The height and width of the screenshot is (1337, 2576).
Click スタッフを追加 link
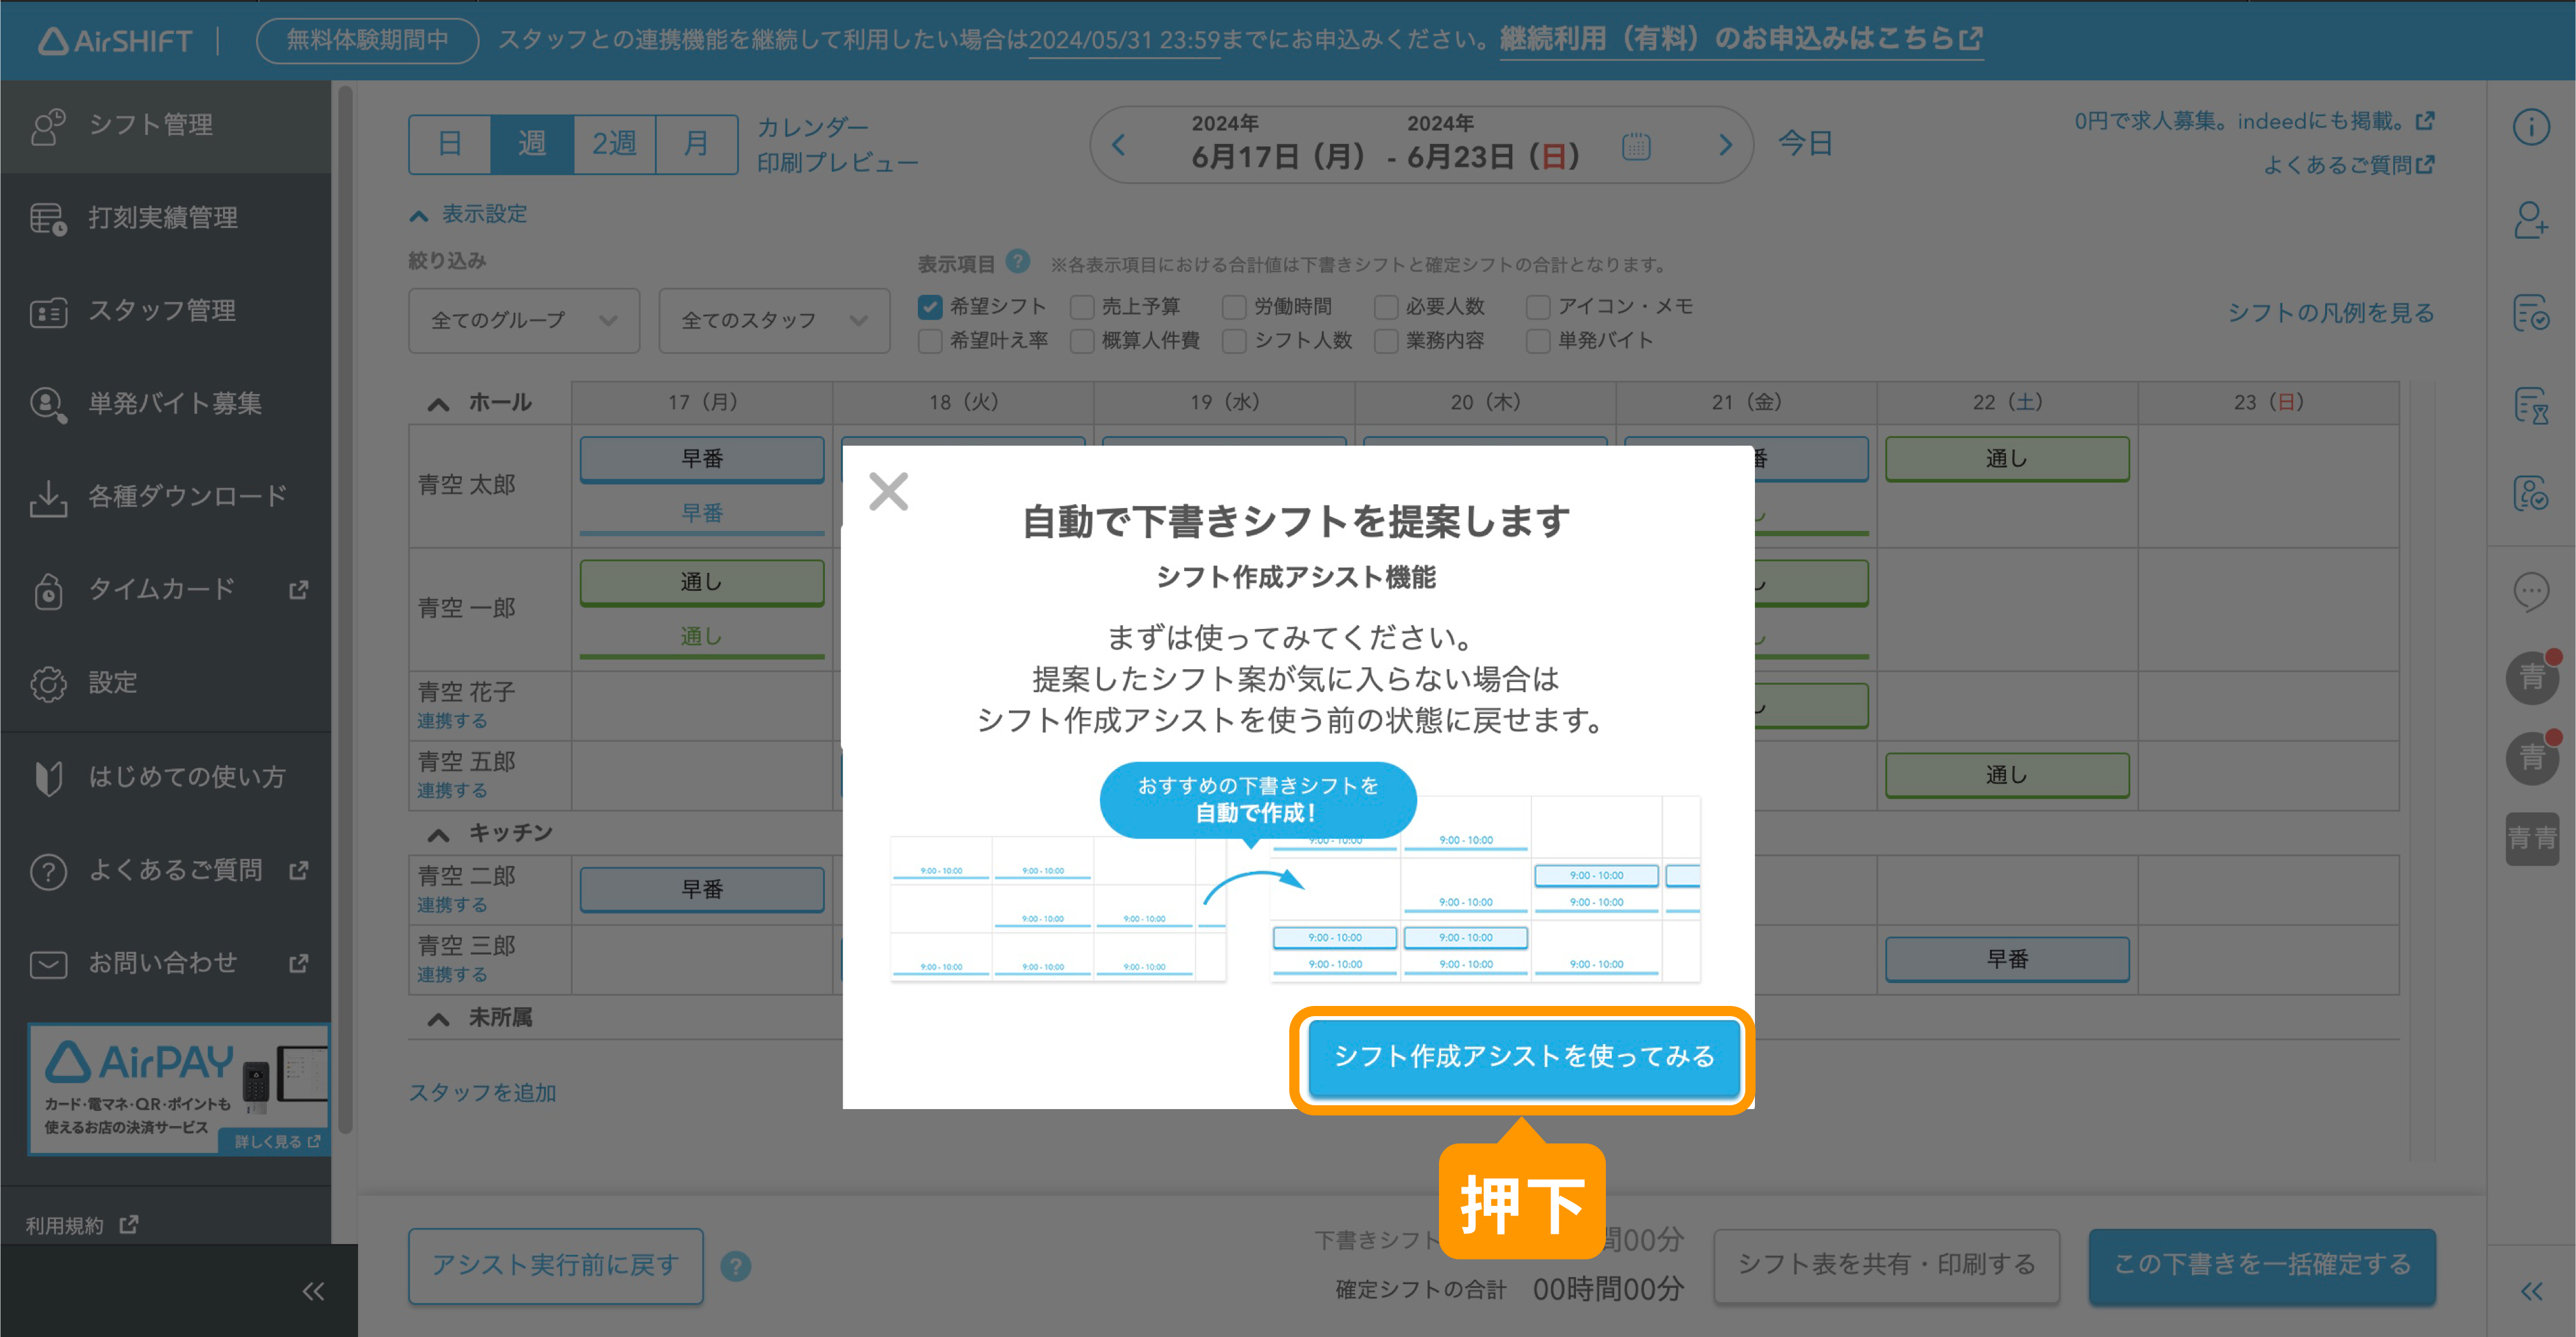[482, 1093]
